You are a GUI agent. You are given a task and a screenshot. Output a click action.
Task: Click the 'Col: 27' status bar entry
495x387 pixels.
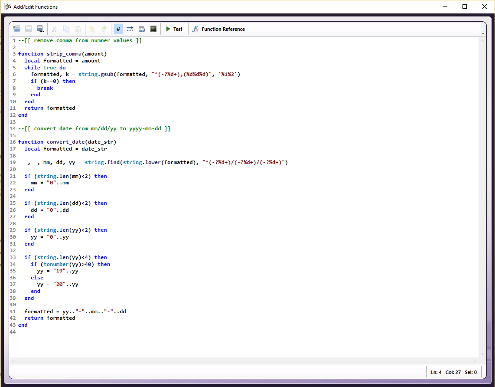coord(453,372)
